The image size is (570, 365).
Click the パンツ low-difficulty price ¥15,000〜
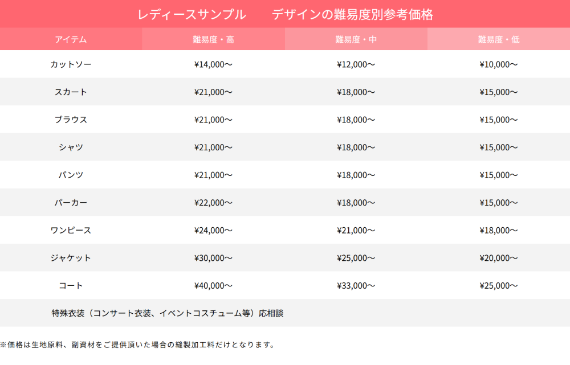(x=498, y=175)
